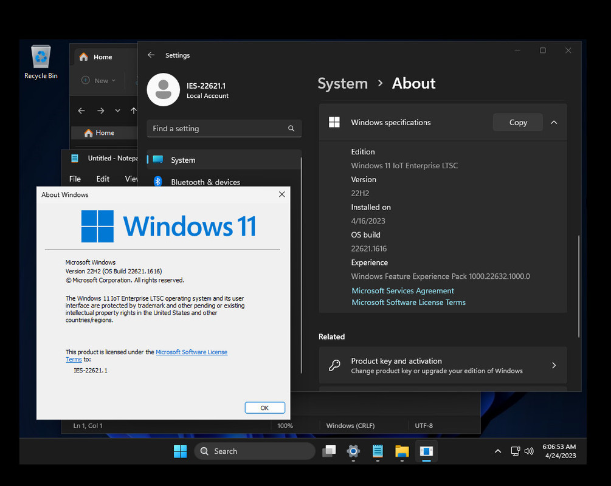611x486 pixels.
Task: Click the forward arrow in File Explorer
Action: [100, 111]
